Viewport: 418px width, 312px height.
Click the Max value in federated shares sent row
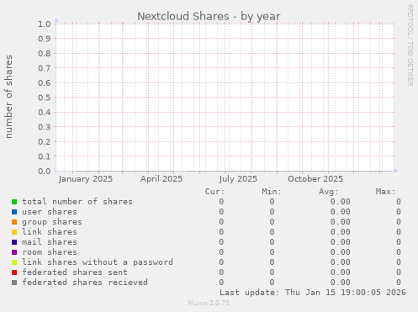click(x=399, y=272)
